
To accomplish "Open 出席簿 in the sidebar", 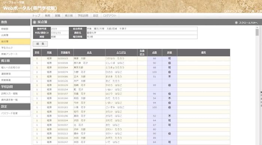I will coord(15,35).
